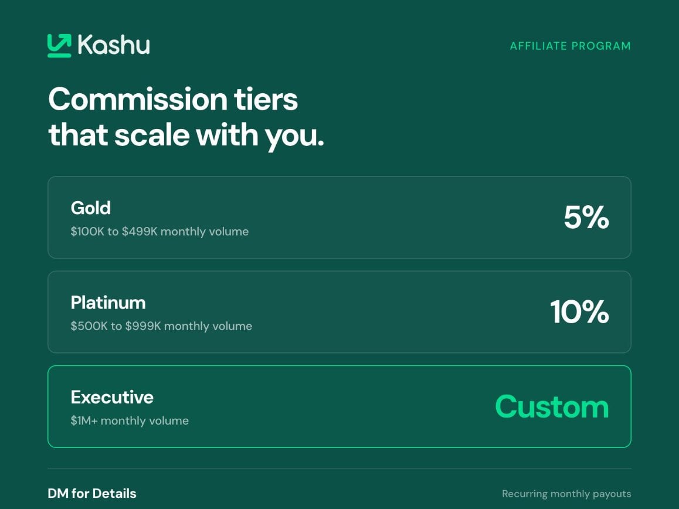Click the Executive tier title

click(112, 397)
